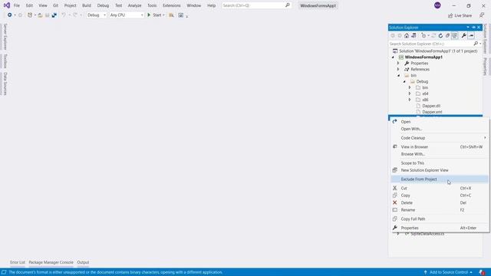Open the Start button dropdown arrow

tap(163, 15)
